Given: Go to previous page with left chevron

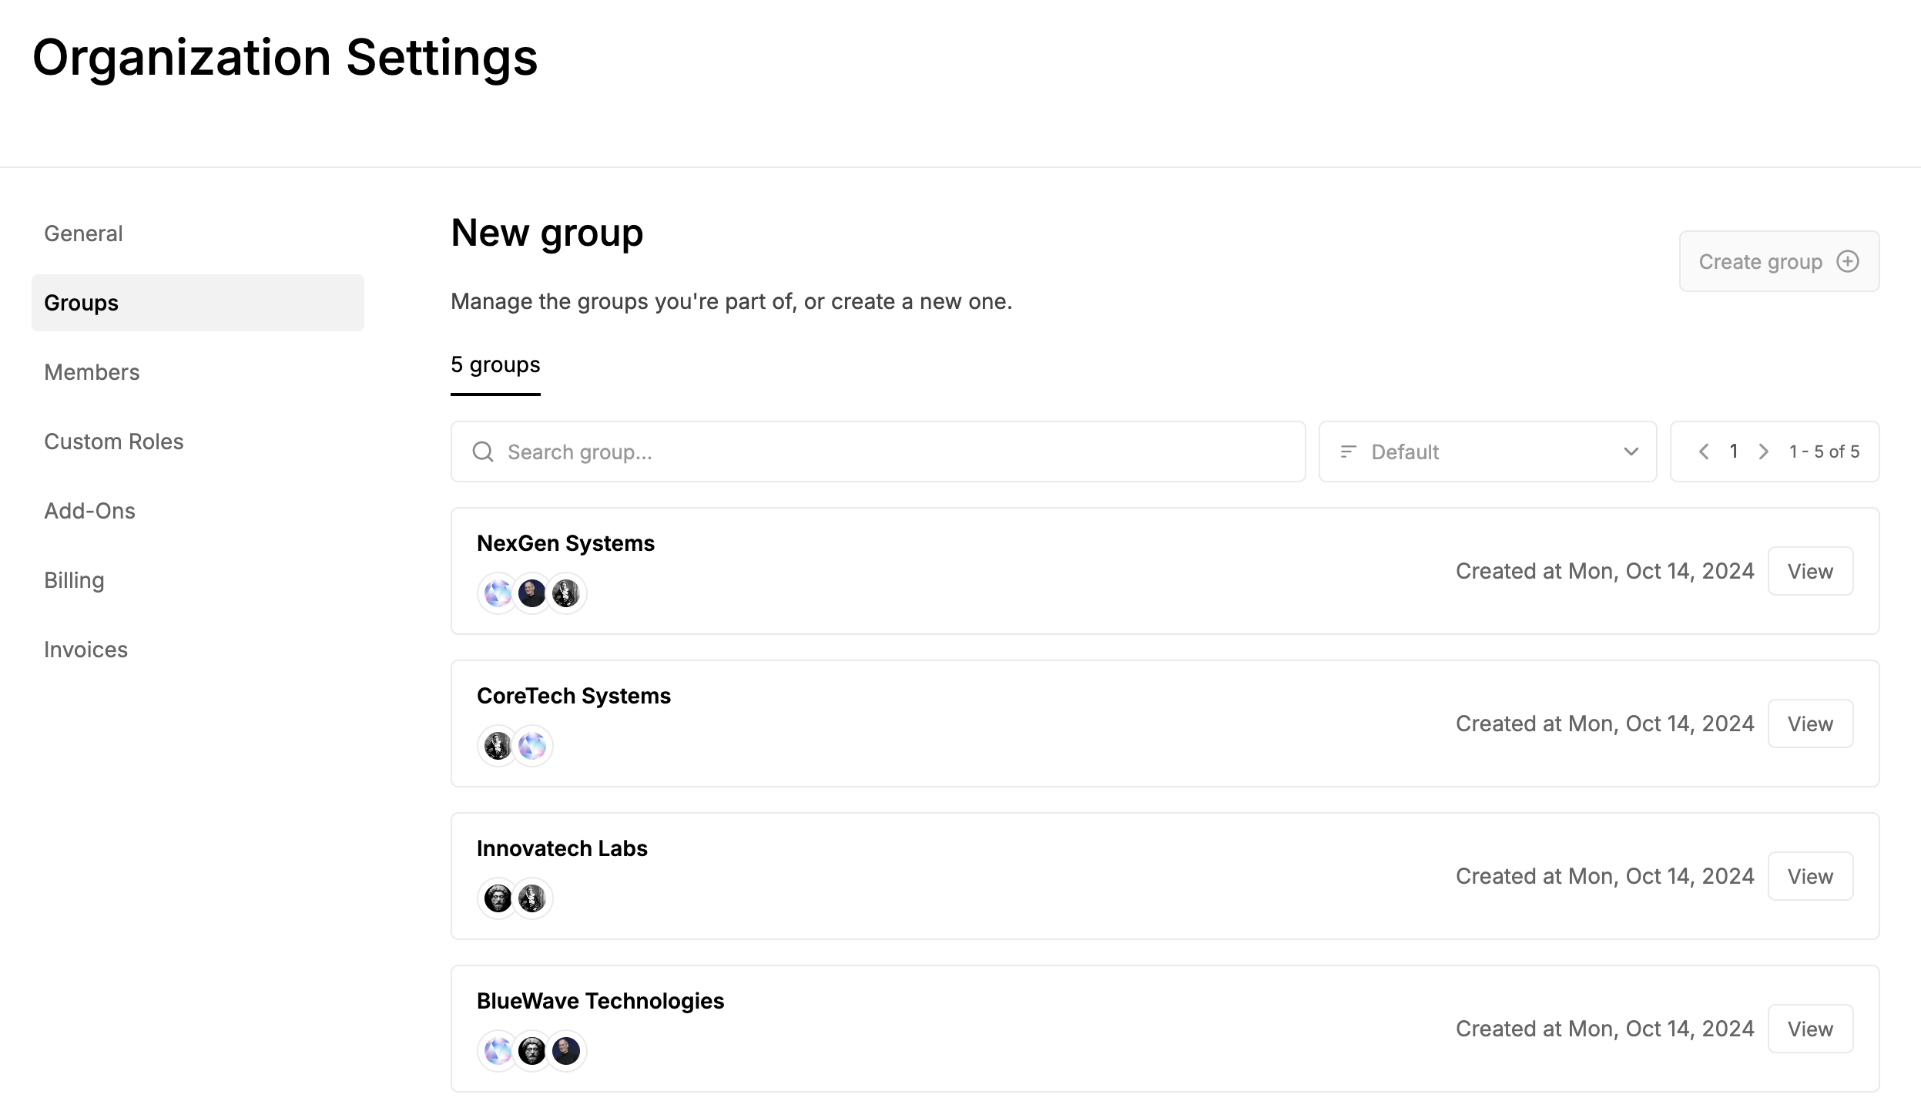Looking at the screenshot, I should (x=1704, y=452).
